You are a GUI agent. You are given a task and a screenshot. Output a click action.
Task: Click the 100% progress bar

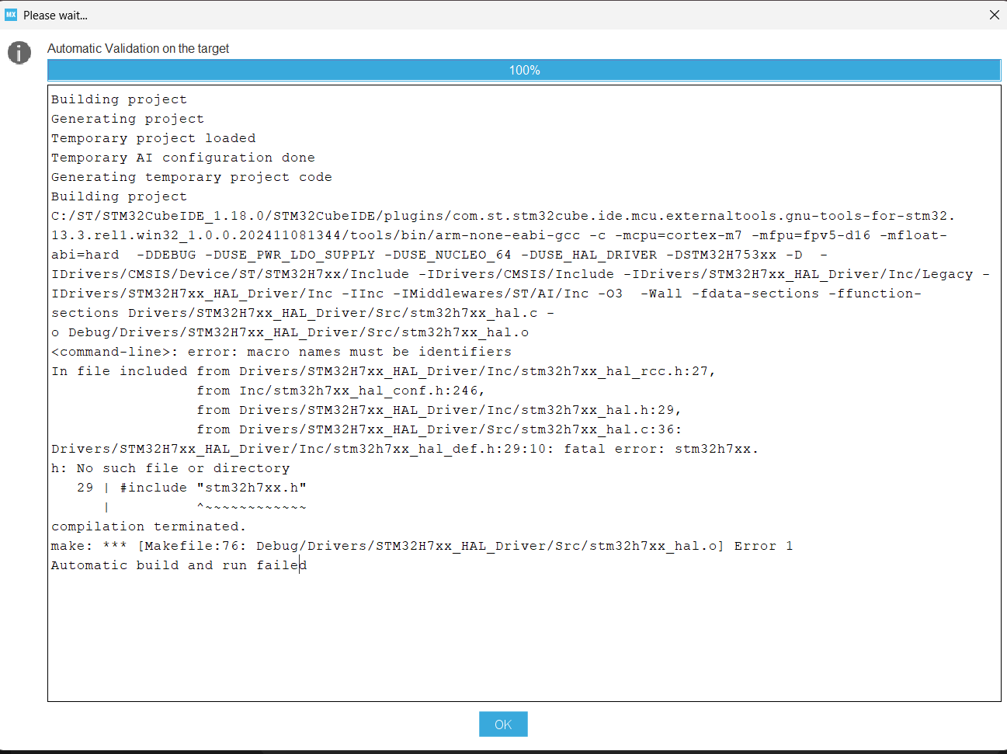pyautogui.click(x=524, y=70)
